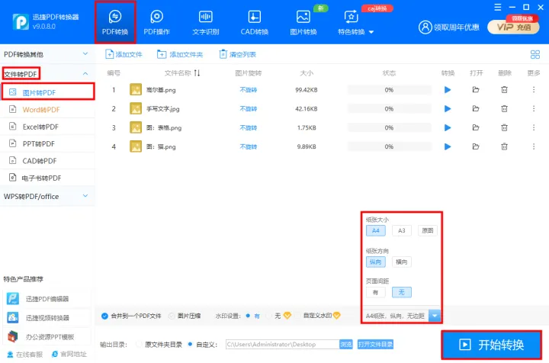
Task: Delete 图：表格.png with trash icon
Action: (504, 127)
